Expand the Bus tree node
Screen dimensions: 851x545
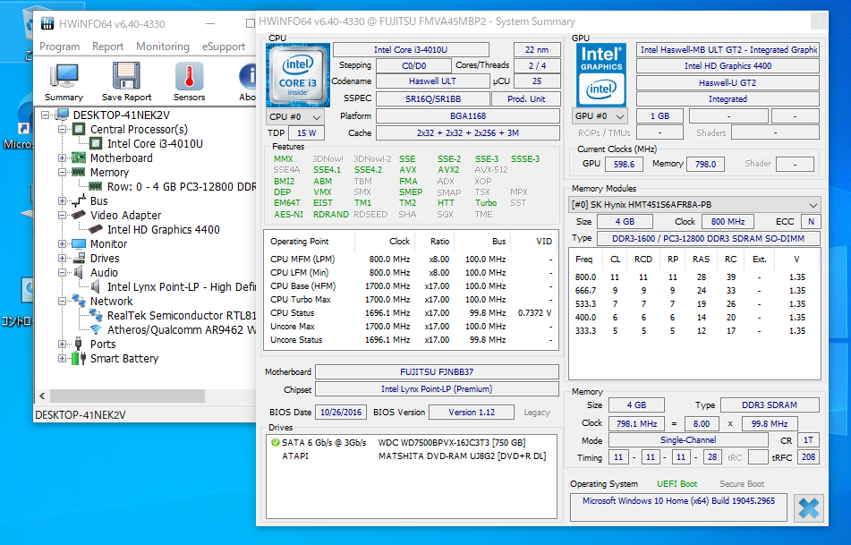[62, 200]
